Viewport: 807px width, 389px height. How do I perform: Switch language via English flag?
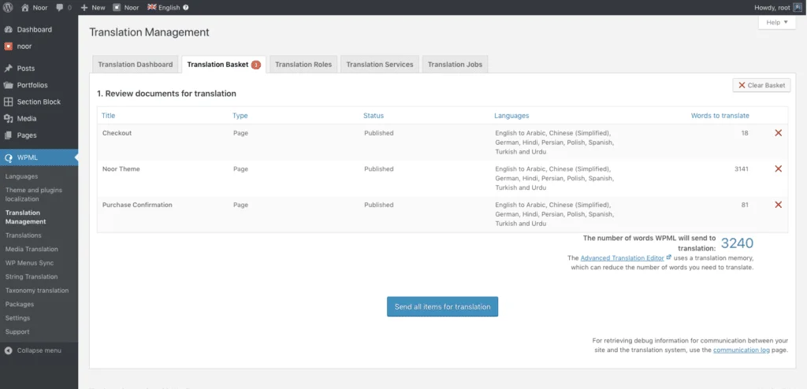tap(164, 7)
